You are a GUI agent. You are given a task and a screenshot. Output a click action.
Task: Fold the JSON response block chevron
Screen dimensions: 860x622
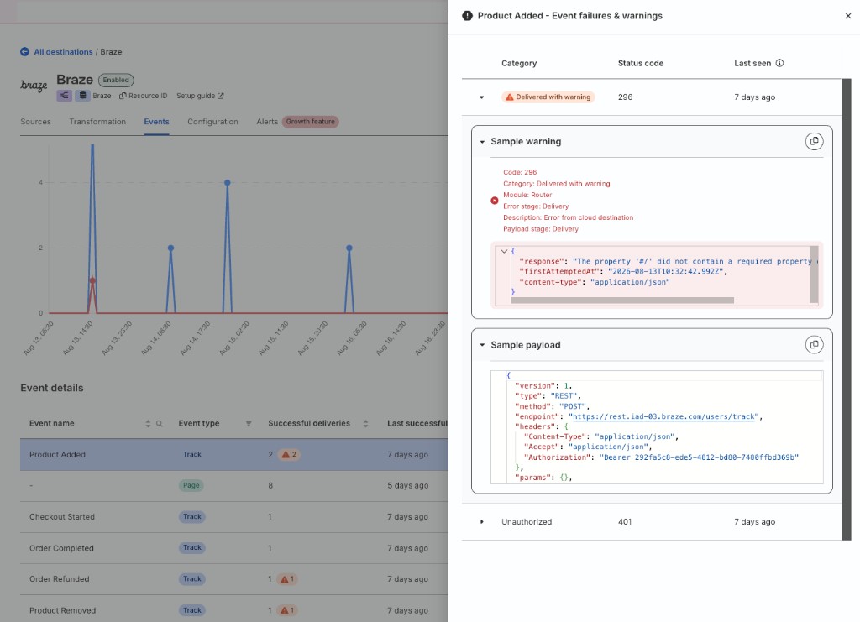[x=504, y=251]
